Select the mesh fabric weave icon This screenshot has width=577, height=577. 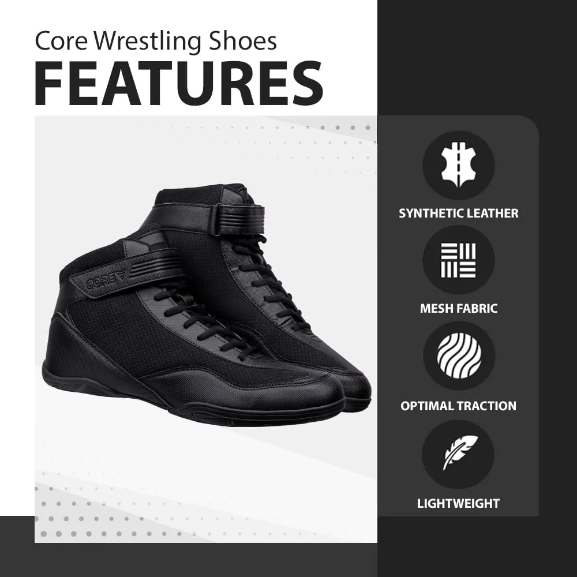point(459,260)
